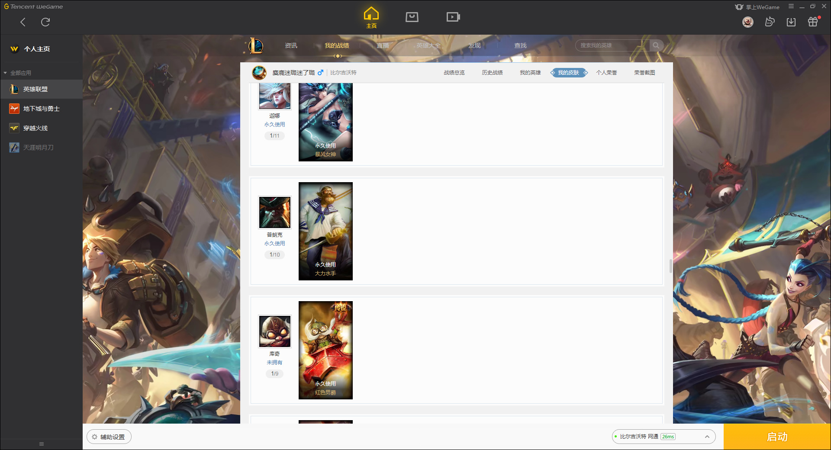The image size is (831, 450).
Task: Click the 掌上WeGame link
Action: [757, 7]
